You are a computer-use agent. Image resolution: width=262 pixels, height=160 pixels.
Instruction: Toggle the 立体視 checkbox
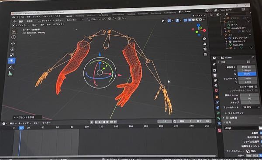pyautogui.click(x=227, y=118)
